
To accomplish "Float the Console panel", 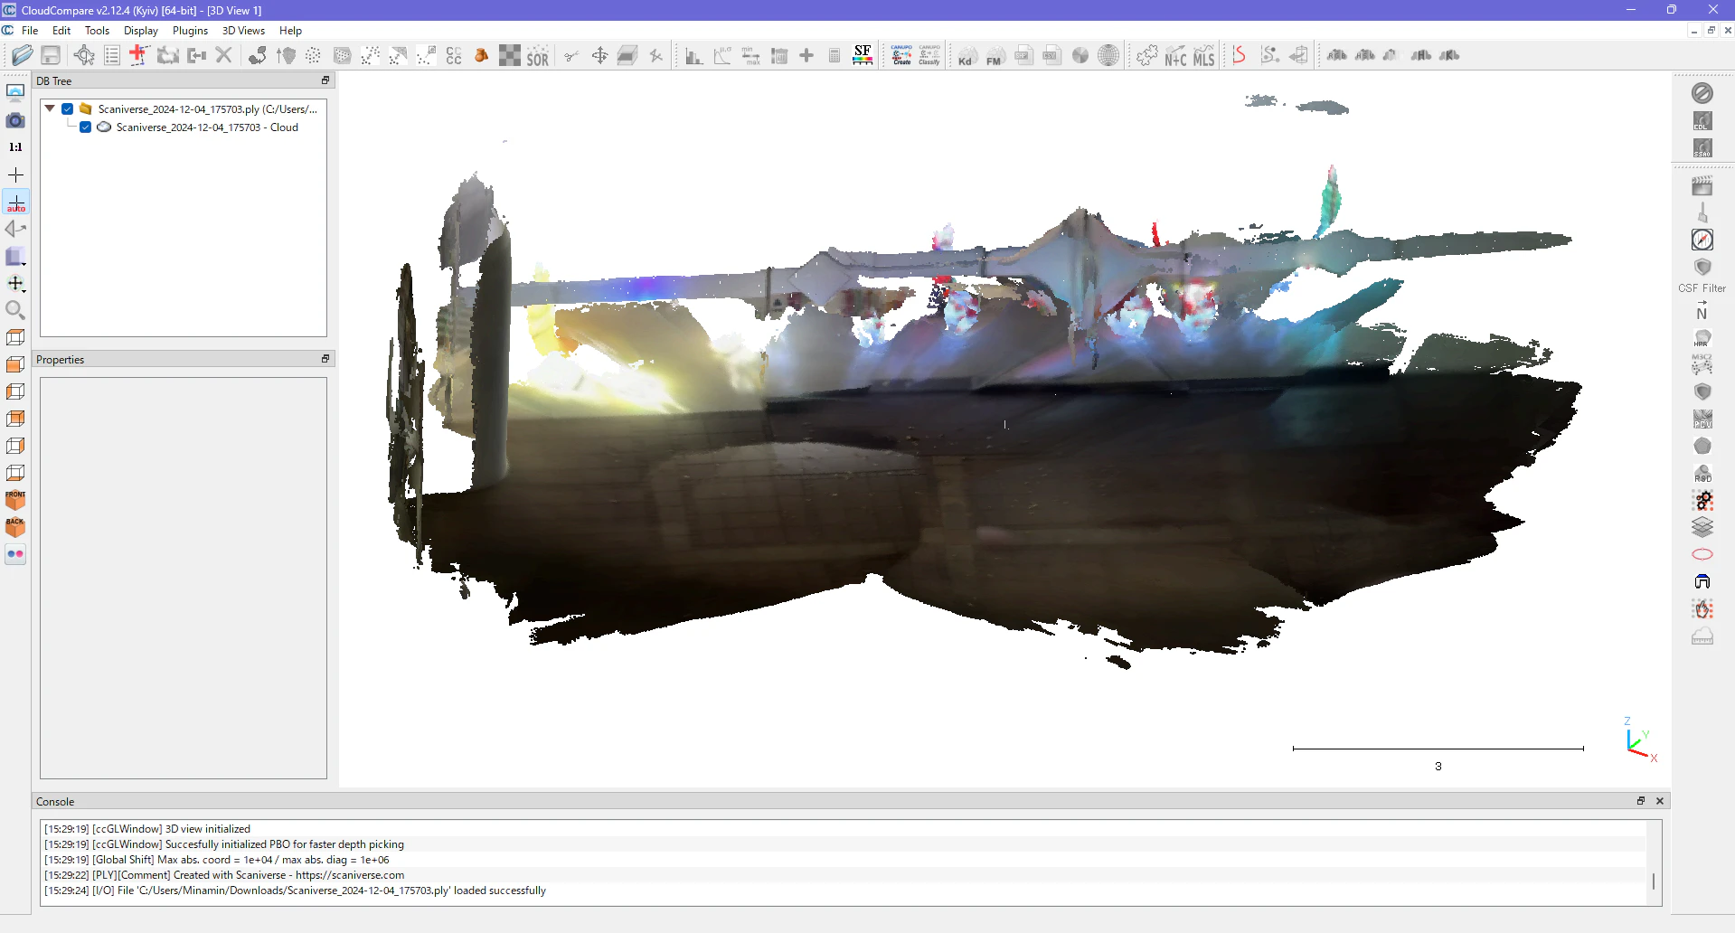I will 1641,801.
